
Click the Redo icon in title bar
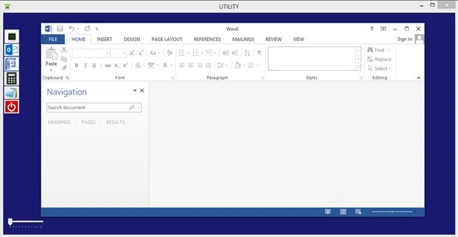[x=87, y=28]
